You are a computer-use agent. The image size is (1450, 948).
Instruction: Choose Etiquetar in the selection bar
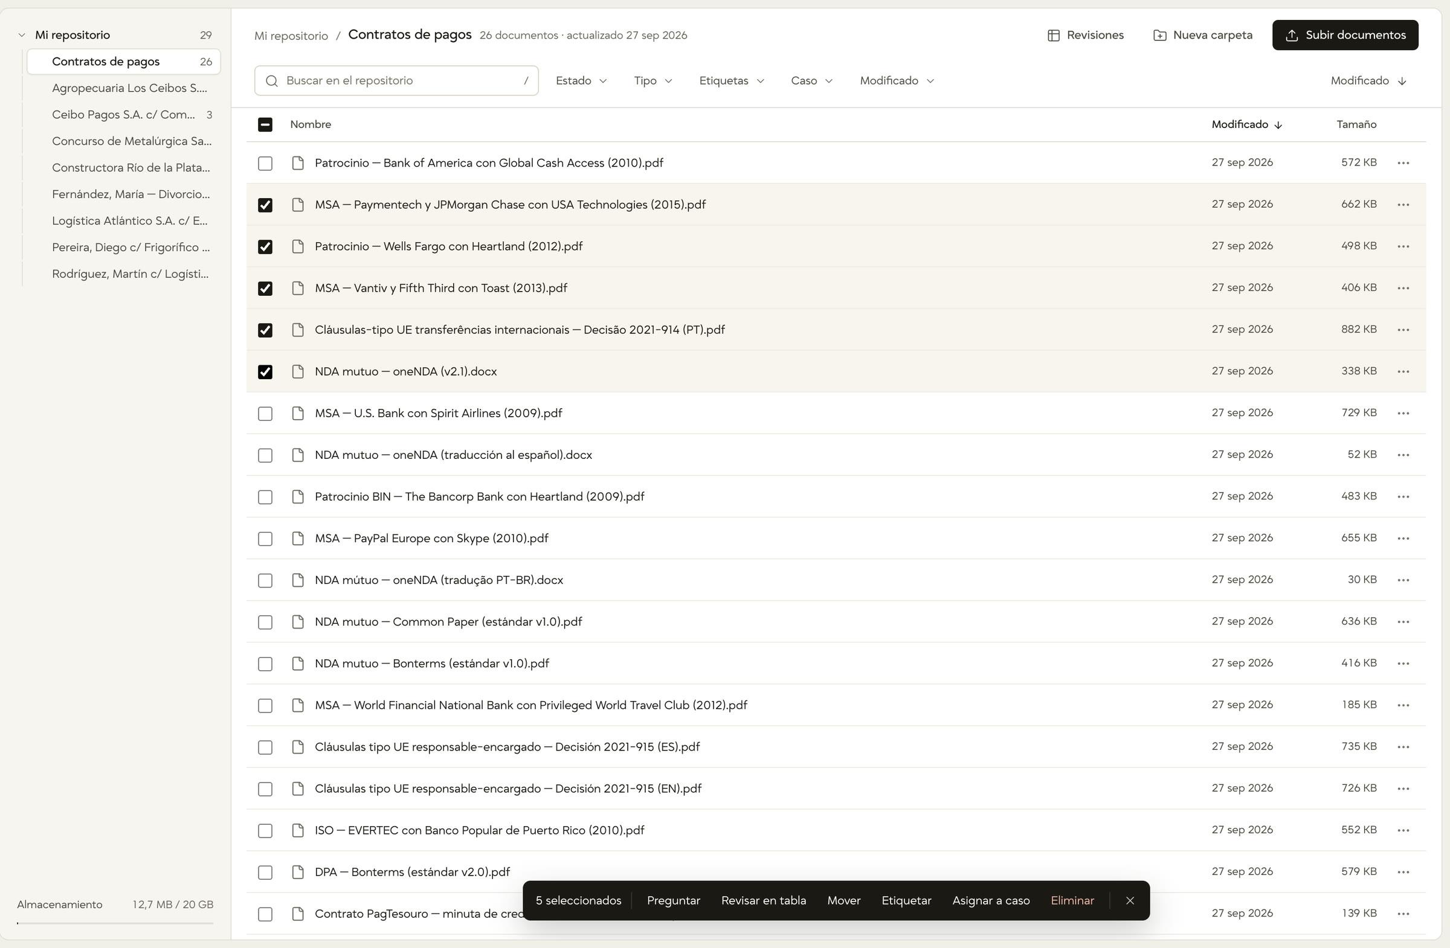point(906,900)
